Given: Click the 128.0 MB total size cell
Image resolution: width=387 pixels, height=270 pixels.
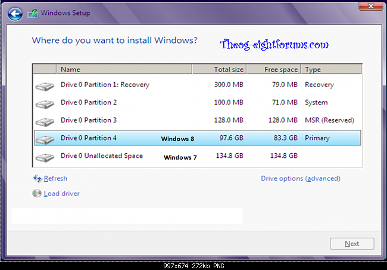Looking at the screenshot, I should [x=229, y=120].
